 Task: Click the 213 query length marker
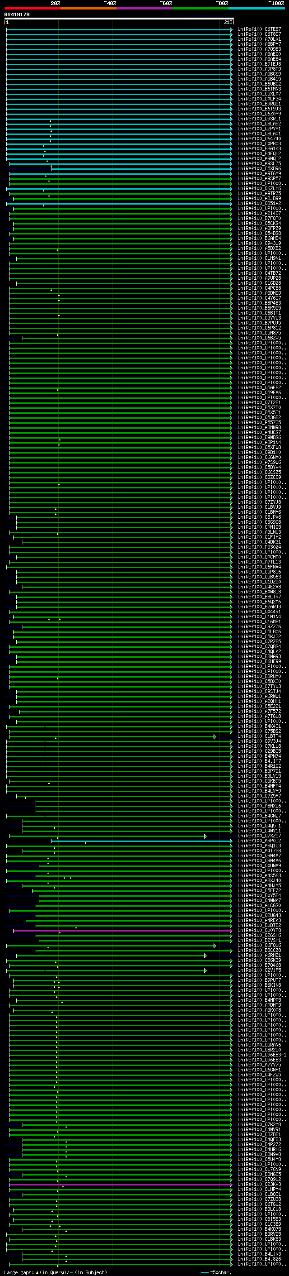[228, 22]
